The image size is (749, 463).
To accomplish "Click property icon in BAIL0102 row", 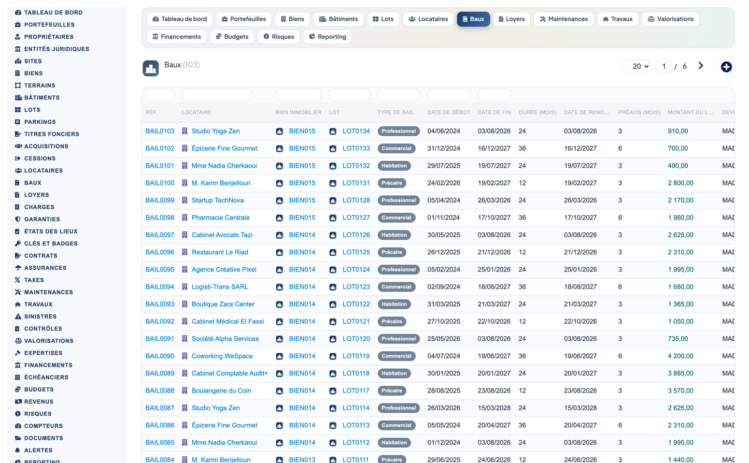I will (x=279, y=149).
